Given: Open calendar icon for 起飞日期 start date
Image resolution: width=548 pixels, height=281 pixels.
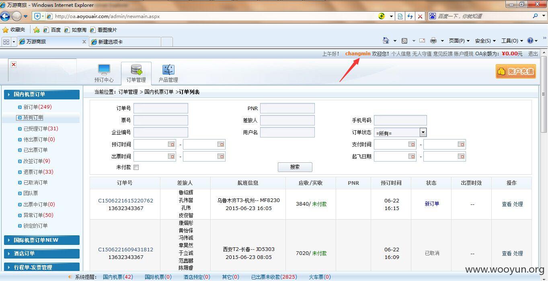Looking at the screenshot, I should coord(412,156).
